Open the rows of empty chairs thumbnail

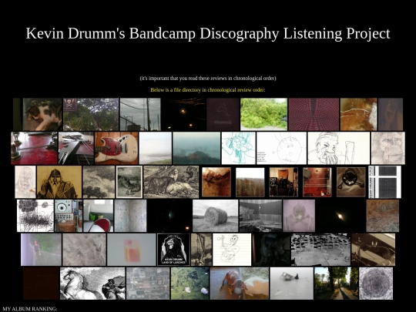coord(320,250)
